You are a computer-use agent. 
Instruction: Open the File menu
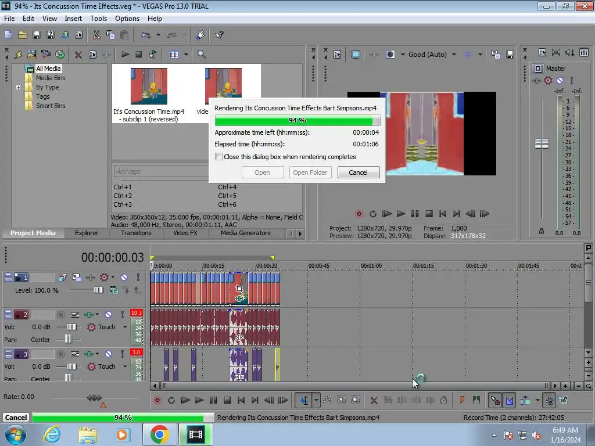click(x=9, y=19)
